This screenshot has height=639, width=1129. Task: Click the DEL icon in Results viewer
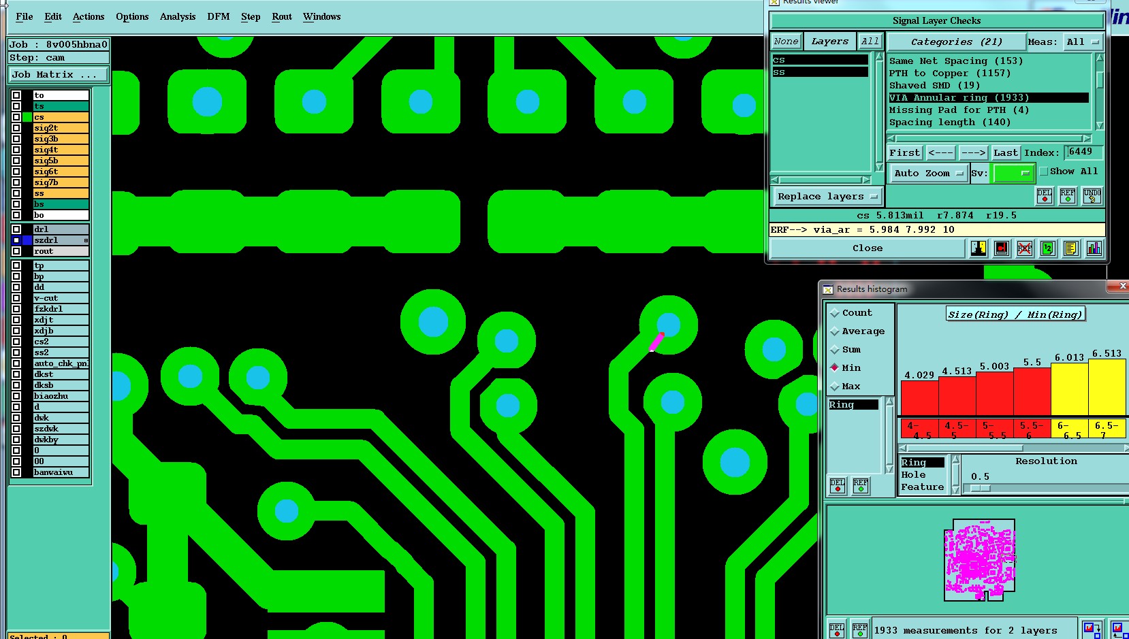[1044, 196]
